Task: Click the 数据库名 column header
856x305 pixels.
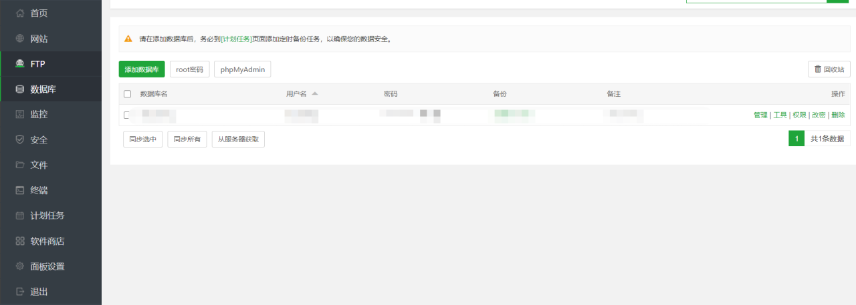Action: (154, 94)
